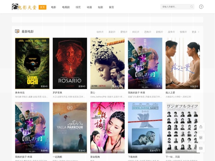Click the 奥奇传说 title
This screenshot has width=215, height=161.
tap(20, 93)
